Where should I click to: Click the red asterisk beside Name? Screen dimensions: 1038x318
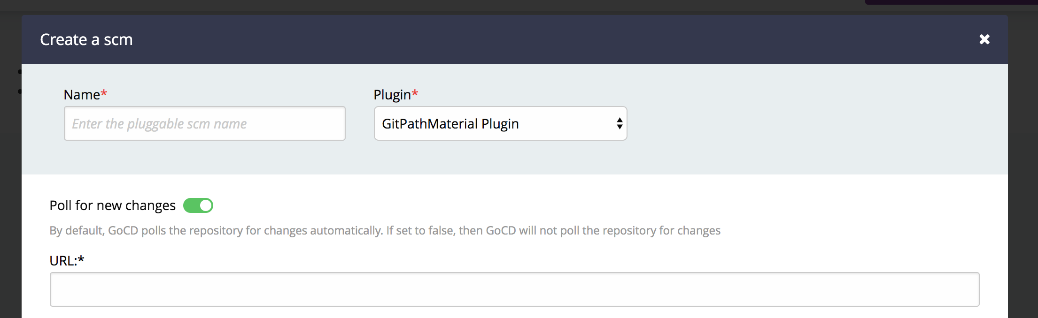pos(104,94)
